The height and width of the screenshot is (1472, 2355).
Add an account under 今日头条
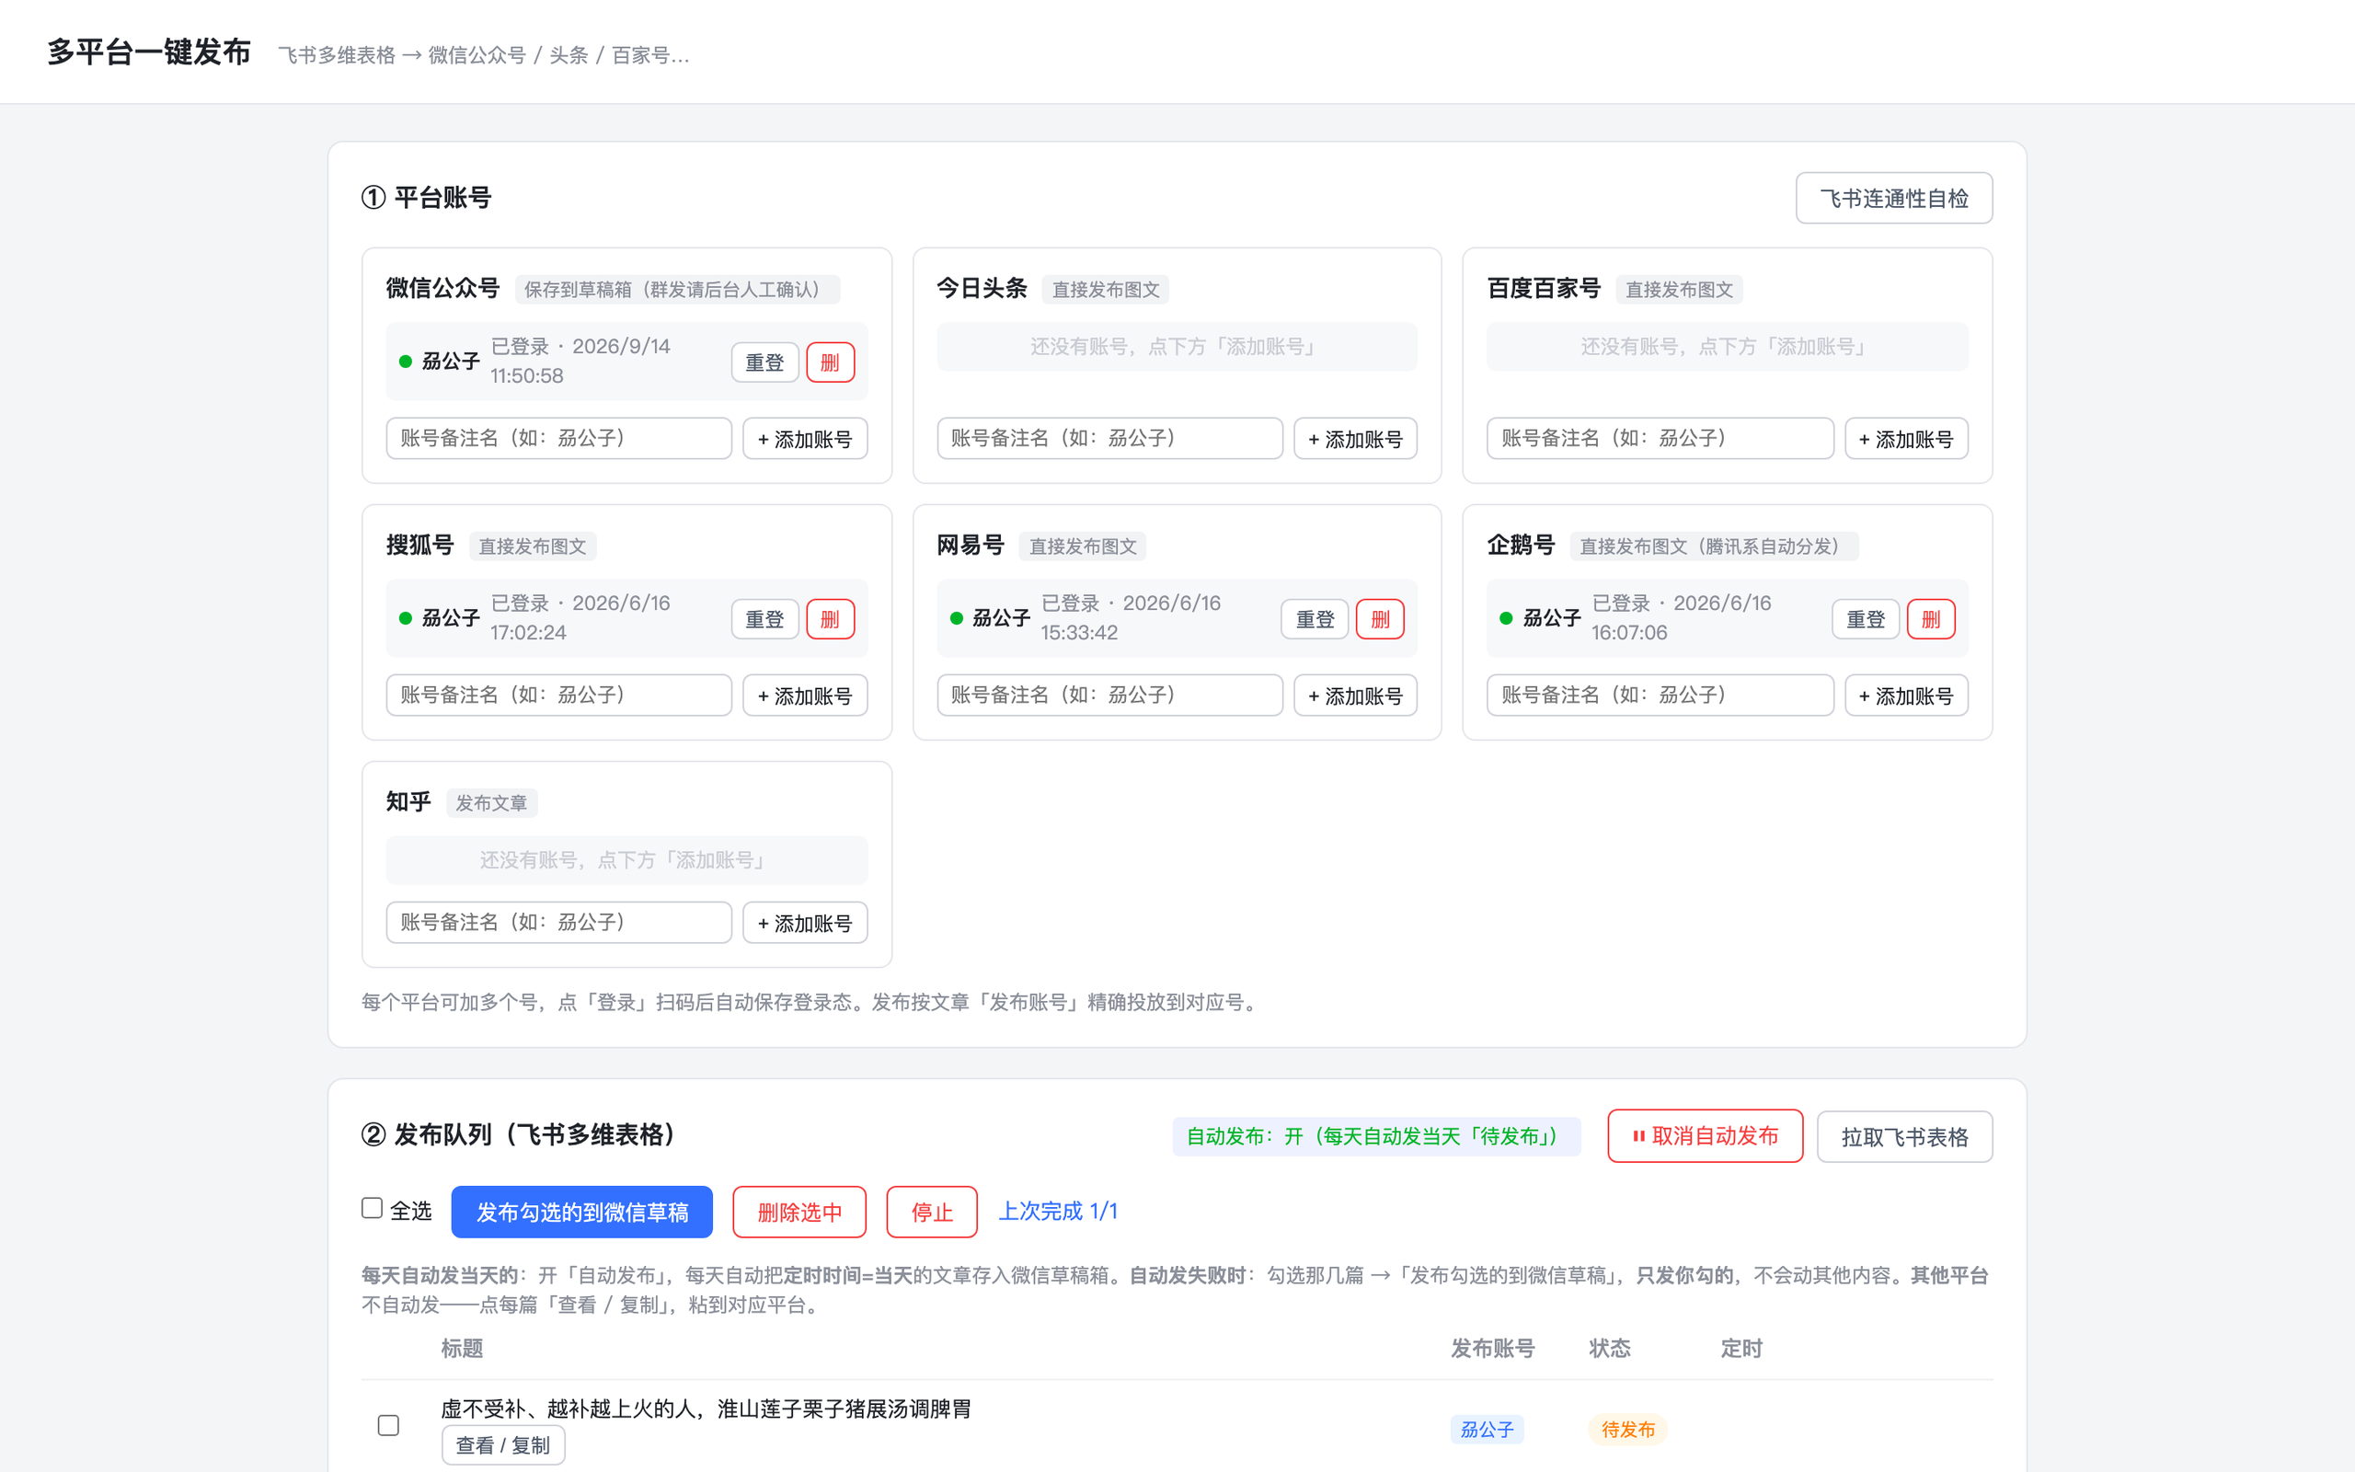tap(1356, 438)
